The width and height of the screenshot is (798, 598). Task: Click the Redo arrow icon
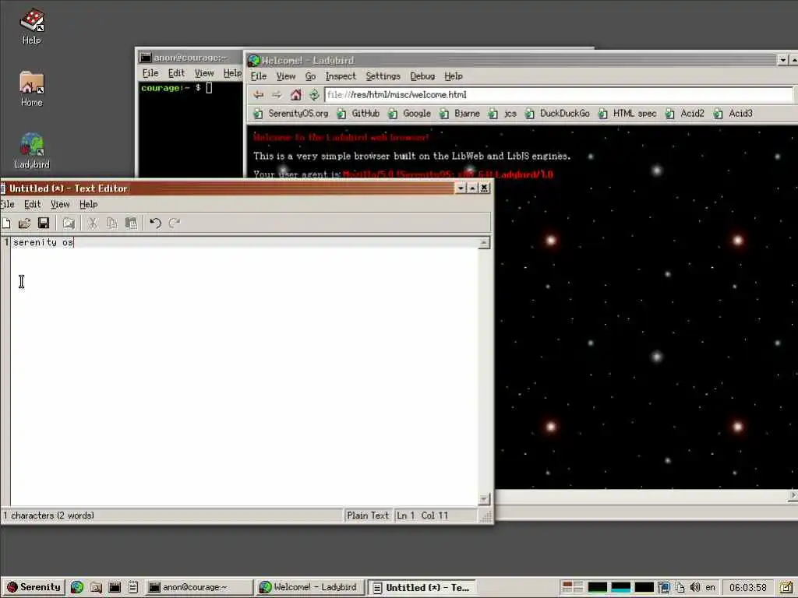(175, 223)
